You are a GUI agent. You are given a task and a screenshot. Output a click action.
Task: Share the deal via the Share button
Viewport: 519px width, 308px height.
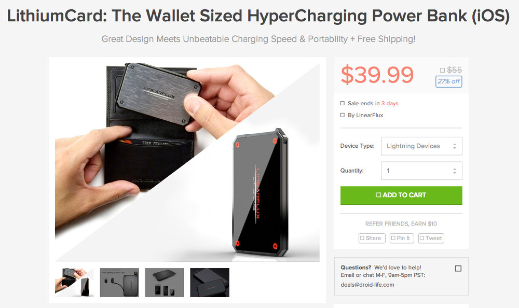pos(372,238)
